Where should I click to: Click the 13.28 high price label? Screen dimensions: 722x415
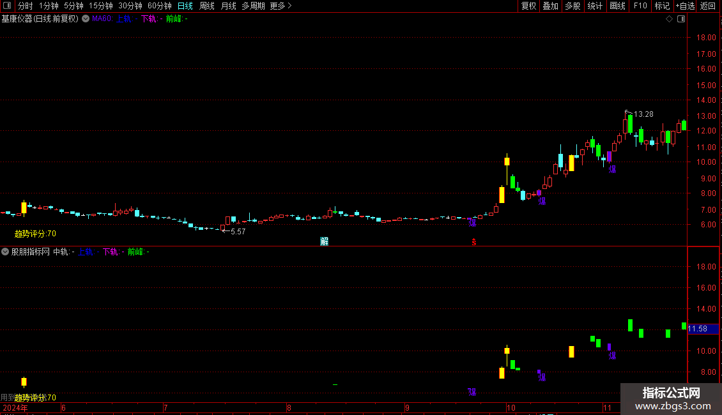click(643, 114)
